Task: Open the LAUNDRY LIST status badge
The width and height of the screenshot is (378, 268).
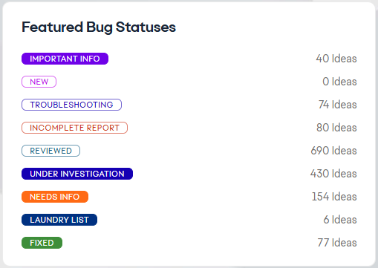Action: pos(59,220)
